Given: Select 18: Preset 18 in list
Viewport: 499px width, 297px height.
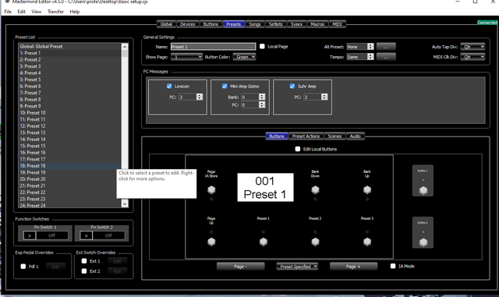Looking at the screenshot, I should [x=69, y=166].
